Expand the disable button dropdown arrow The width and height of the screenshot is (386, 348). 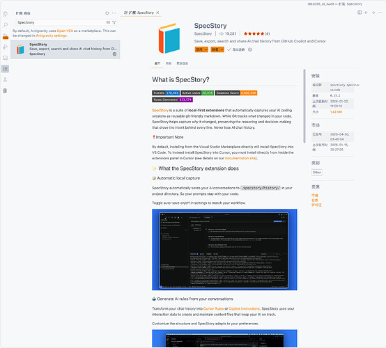click(206, 49)
